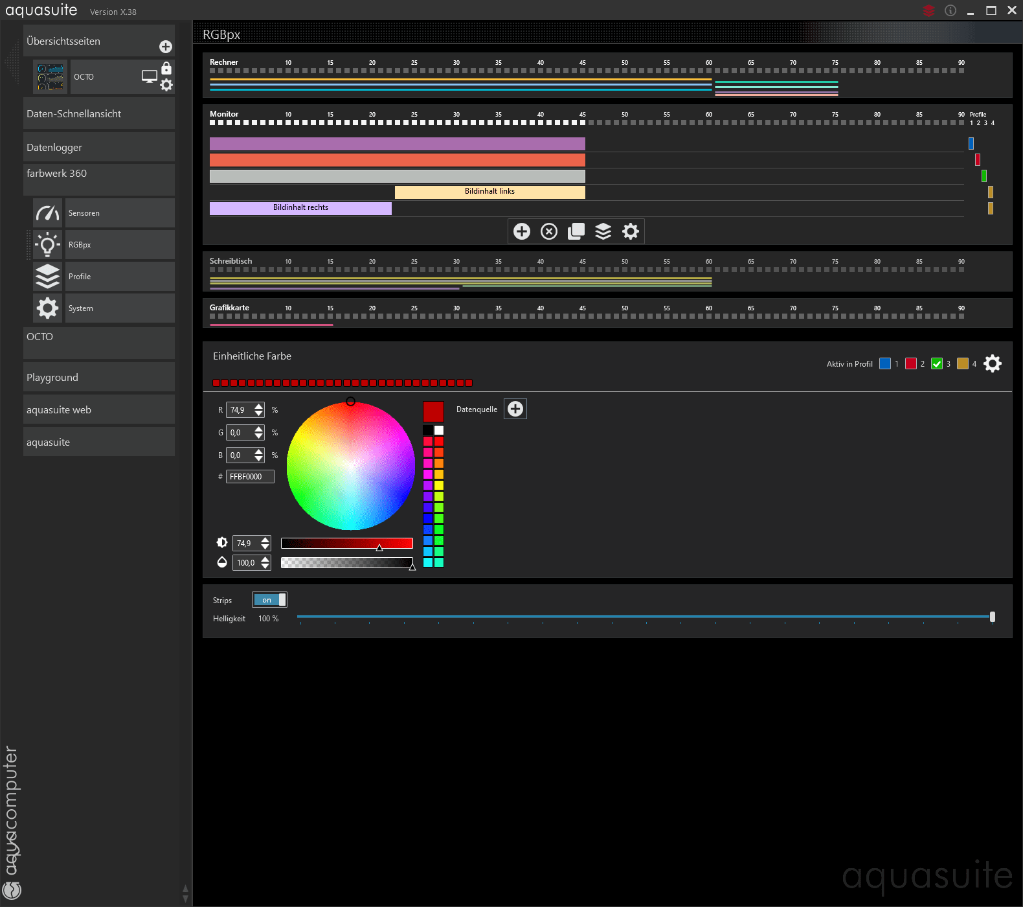Select the orange controller bar in Monitor

pos(398,160)
